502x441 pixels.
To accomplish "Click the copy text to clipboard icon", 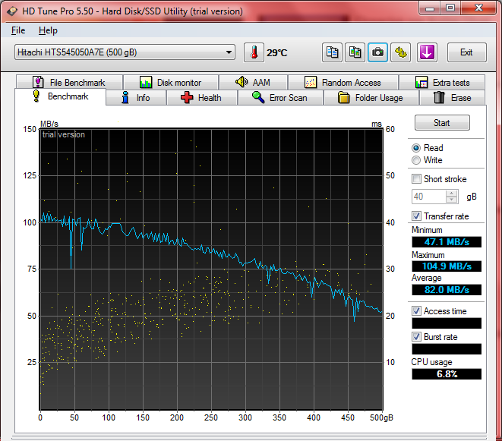I will (x=332, y=52).
